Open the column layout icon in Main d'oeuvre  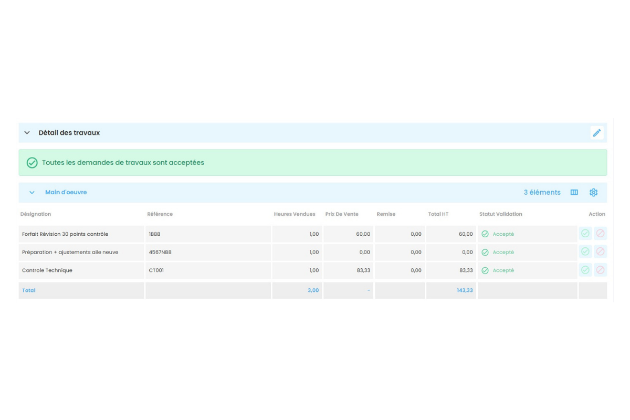[x=574, y=193]
